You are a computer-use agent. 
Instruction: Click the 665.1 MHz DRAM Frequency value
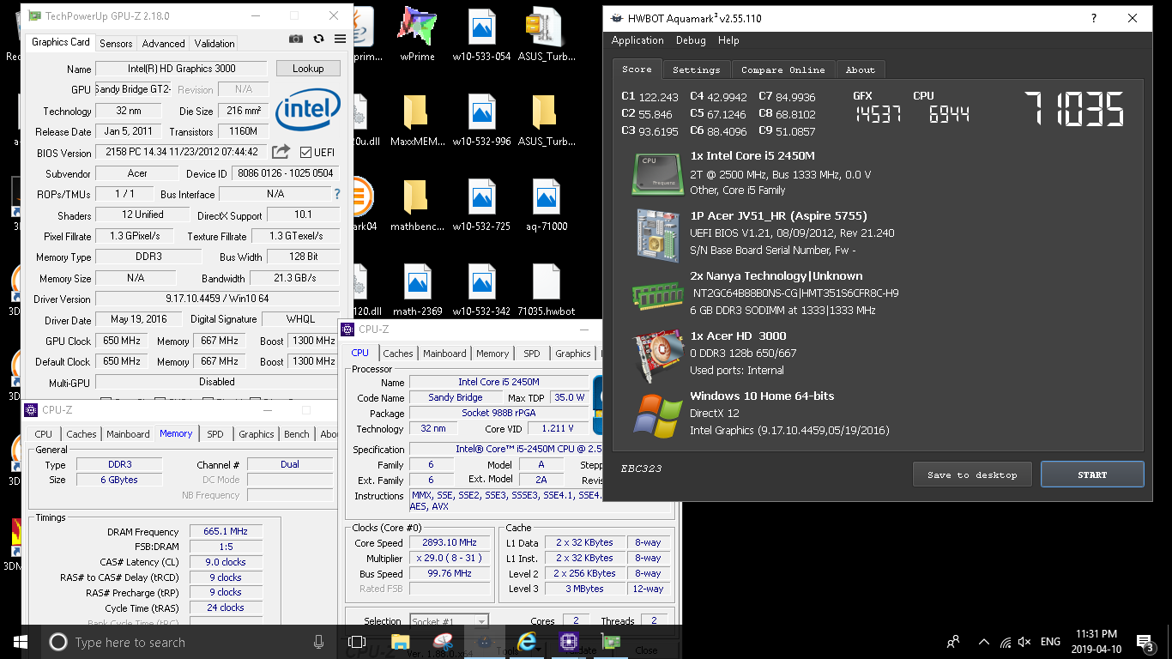[x=226, y=532]
